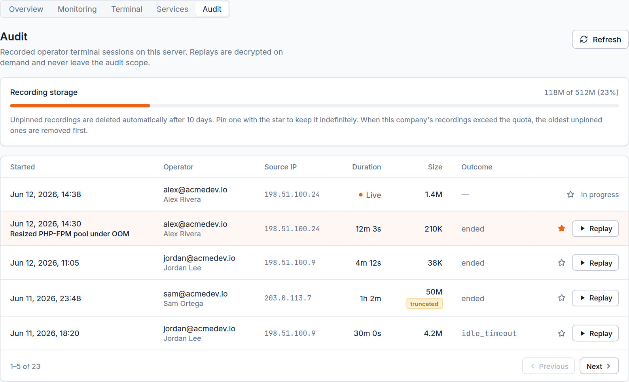Click the Operator column header
This screenshot has height=382, width=629.
(178, 167)
